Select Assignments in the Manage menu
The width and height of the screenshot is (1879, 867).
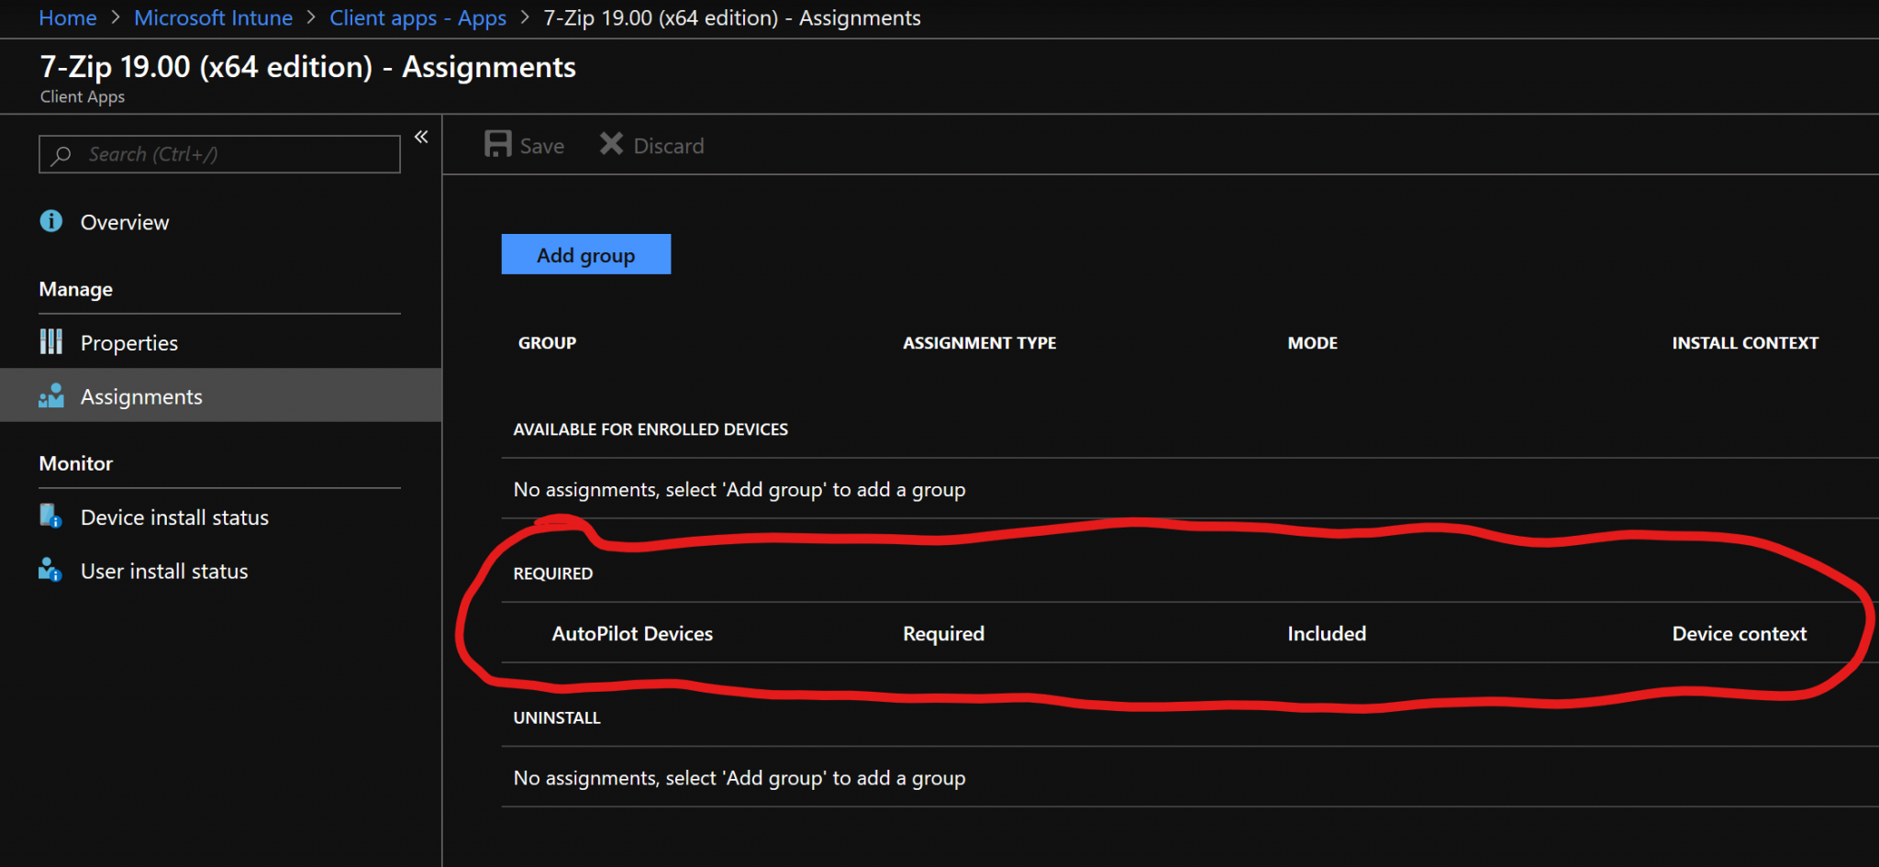pos(140,395)
